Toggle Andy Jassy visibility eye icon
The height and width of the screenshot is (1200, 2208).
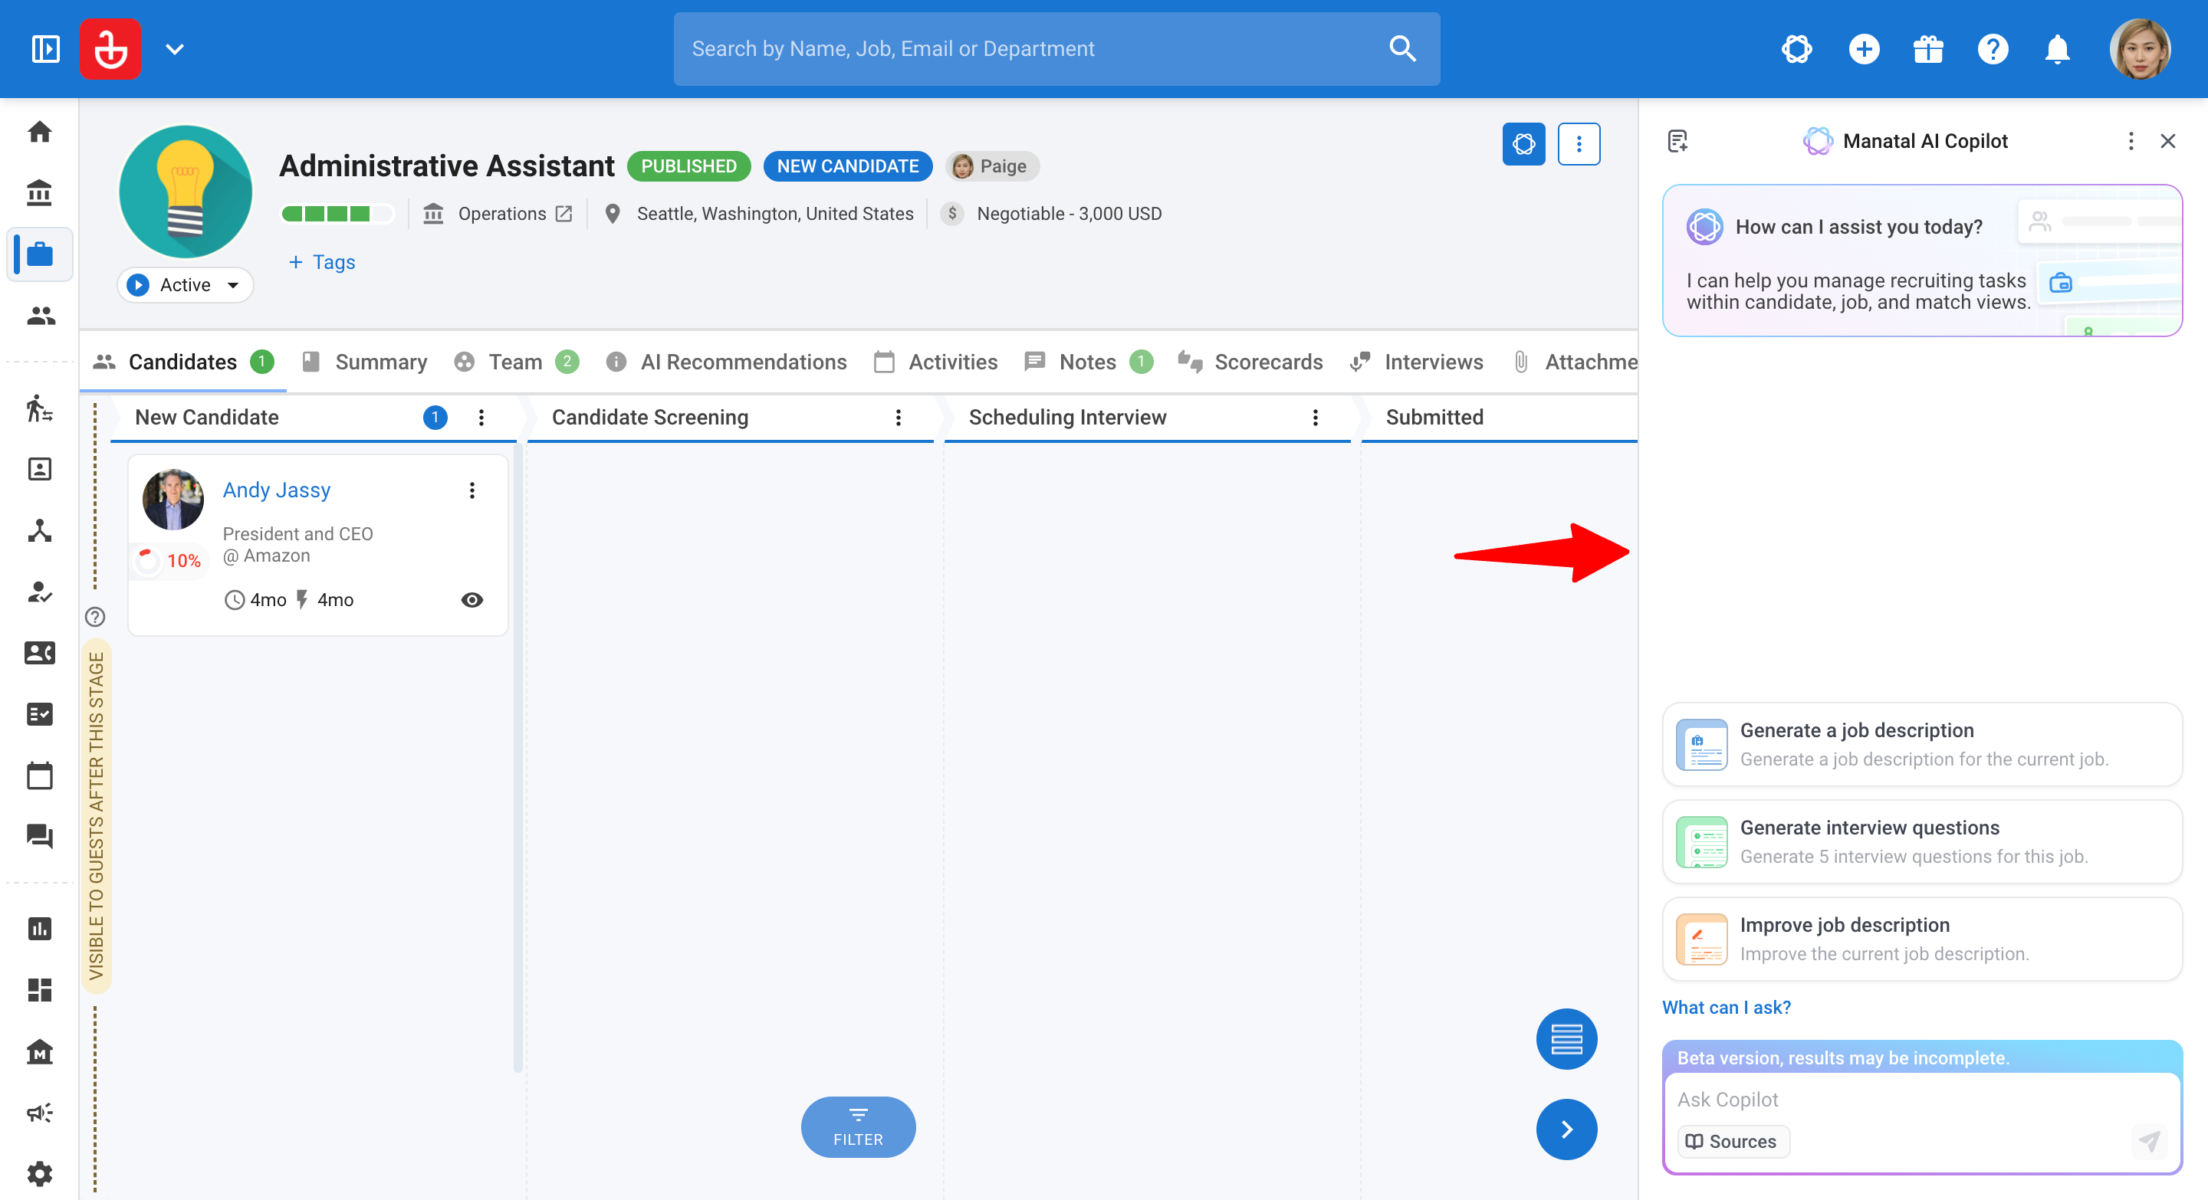tap(472, 599)
